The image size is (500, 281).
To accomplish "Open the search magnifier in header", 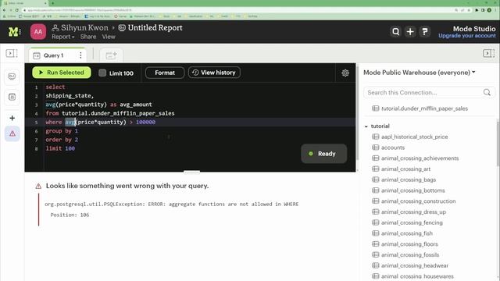I will click(x=396, y=31).
